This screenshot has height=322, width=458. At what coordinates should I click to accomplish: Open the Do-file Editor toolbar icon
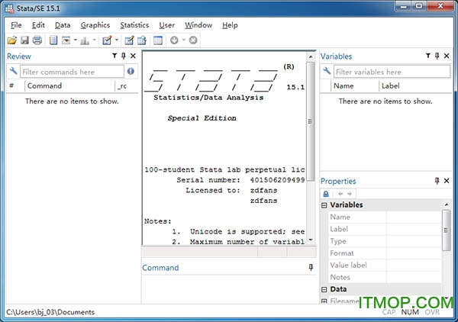107,40
